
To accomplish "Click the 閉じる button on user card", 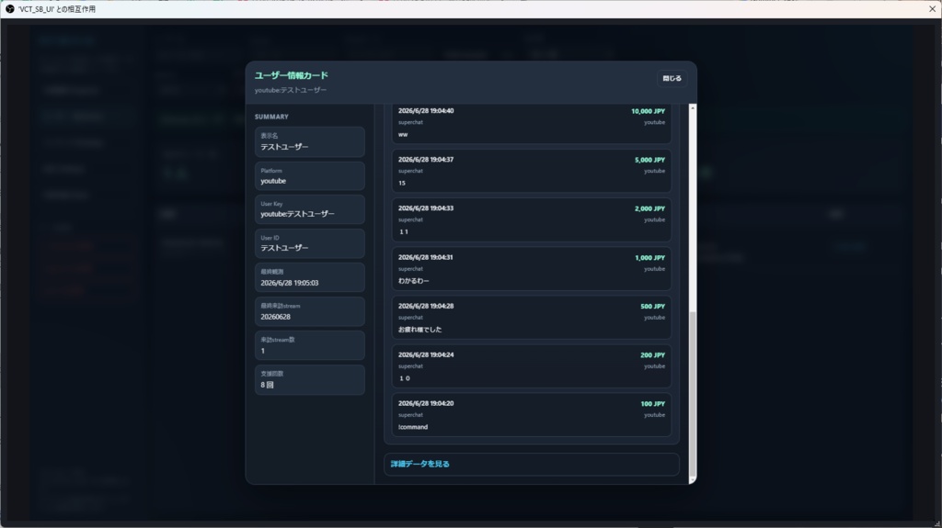I will [x=672, y=79].
